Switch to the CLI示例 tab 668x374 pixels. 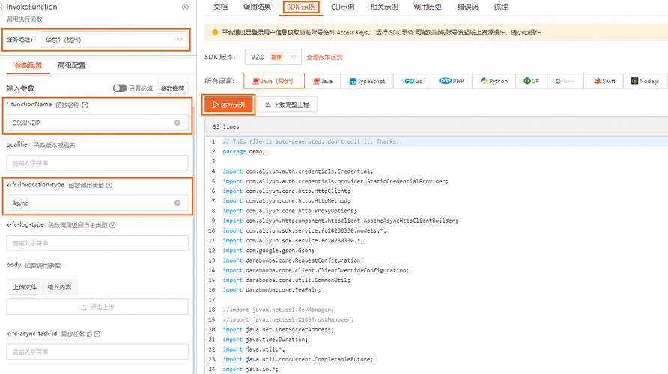(x=342, y=7)
